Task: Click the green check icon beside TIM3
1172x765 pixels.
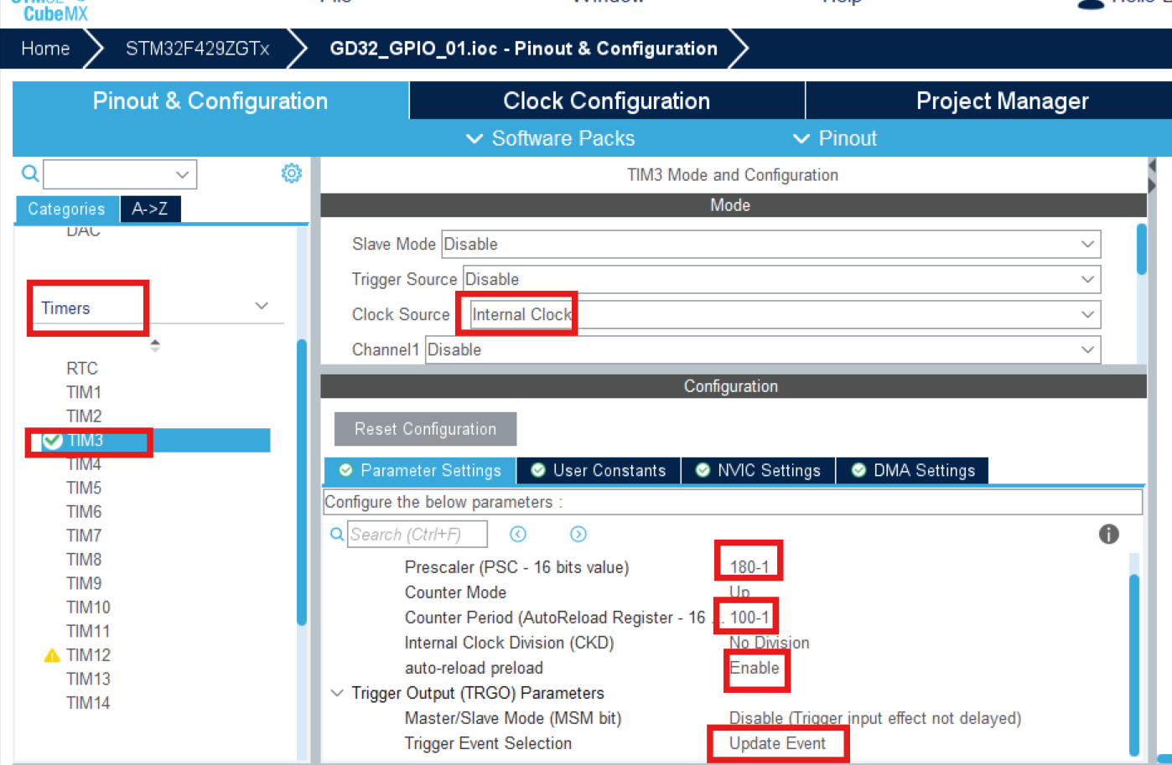Action: pyautogui.click(x=53, y=440)
